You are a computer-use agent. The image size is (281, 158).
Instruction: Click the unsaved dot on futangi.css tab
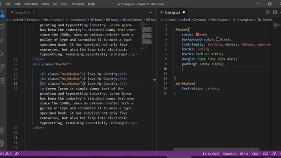coord(184,12)
